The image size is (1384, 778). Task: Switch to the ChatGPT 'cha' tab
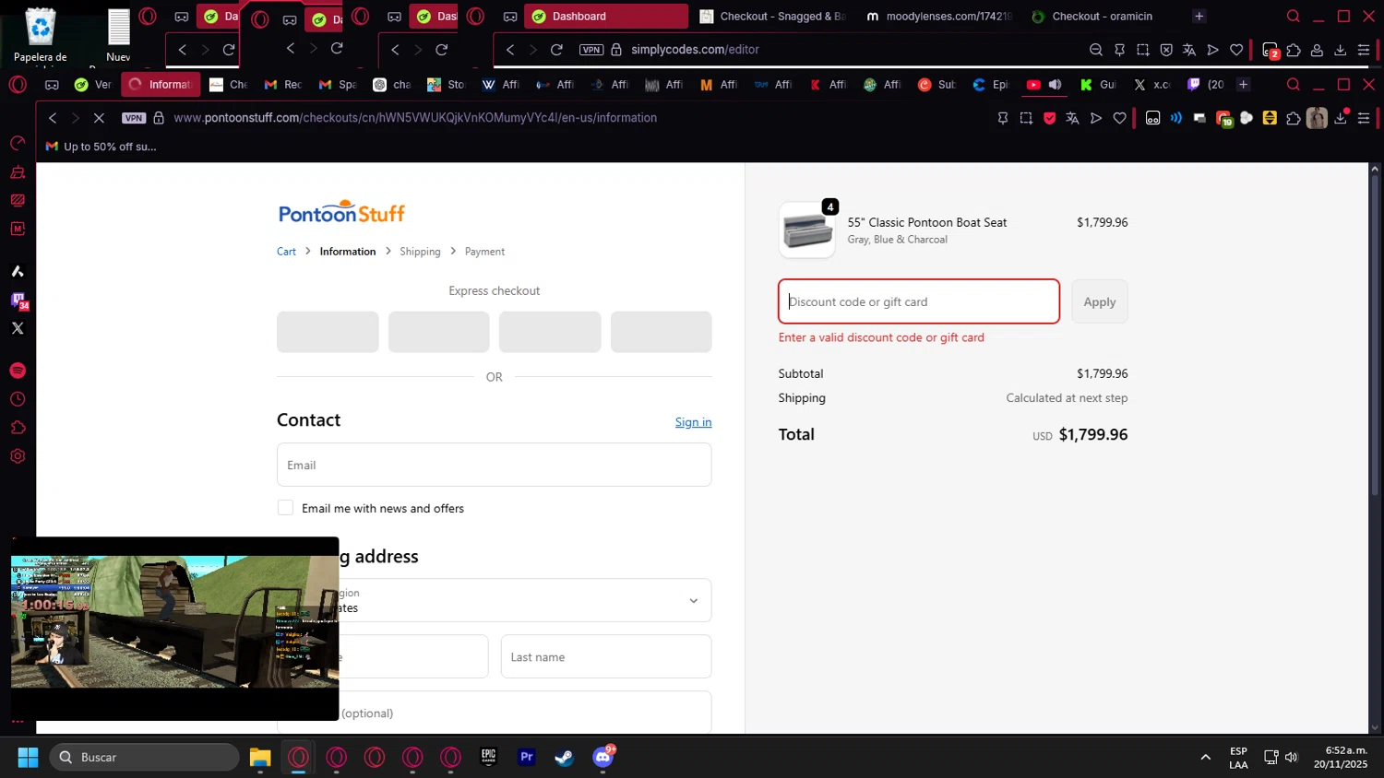(x=392, y=85)
